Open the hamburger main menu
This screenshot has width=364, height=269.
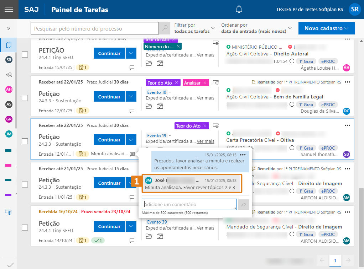(9, 9)
